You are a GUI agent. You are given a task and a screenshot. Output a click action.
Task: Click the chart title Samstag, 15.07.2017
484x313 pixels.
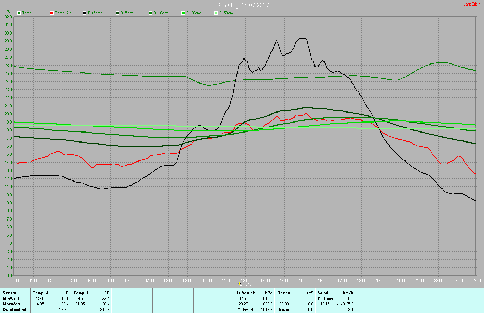tap(242, 5)
